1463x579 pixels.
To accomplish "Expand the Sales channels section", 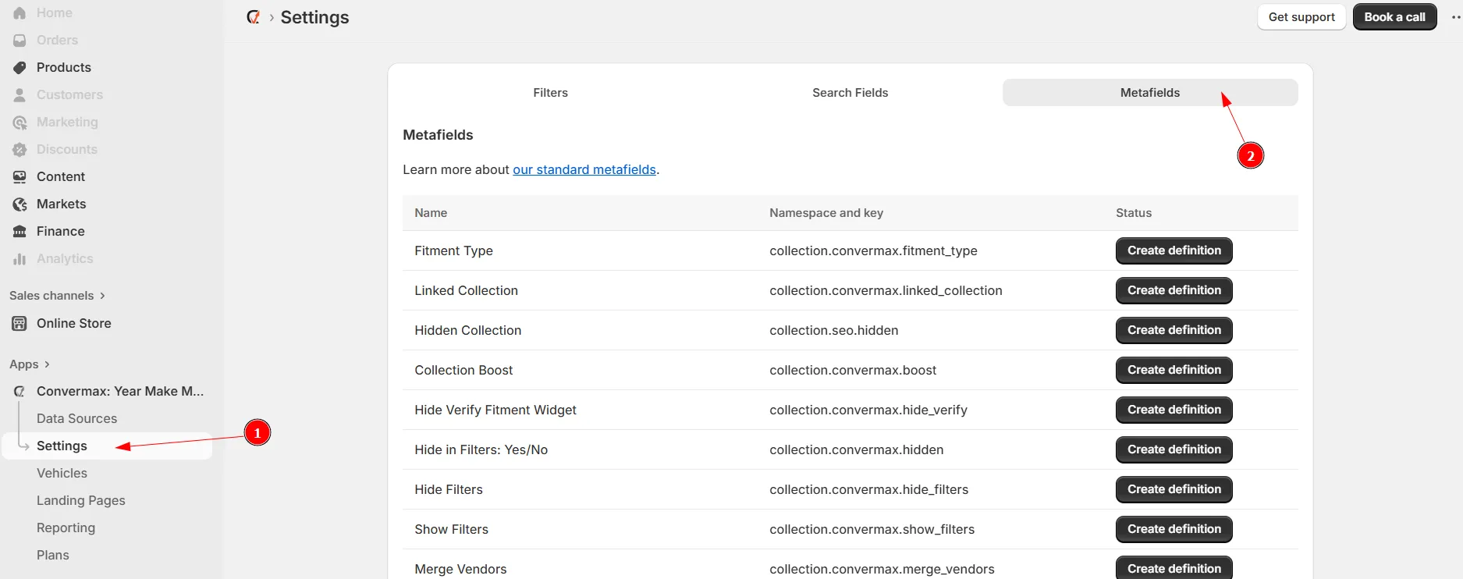I will click(x=102, y=296).
